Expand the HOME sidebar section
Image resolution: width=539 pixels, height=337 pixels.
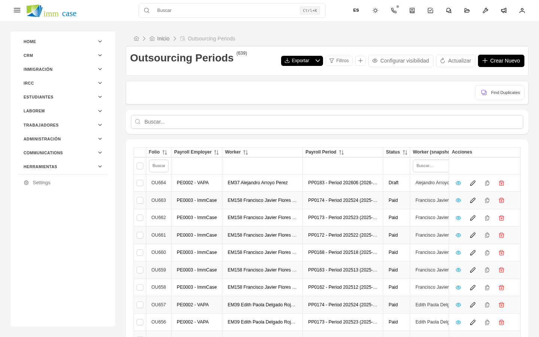tap(63, 42)
